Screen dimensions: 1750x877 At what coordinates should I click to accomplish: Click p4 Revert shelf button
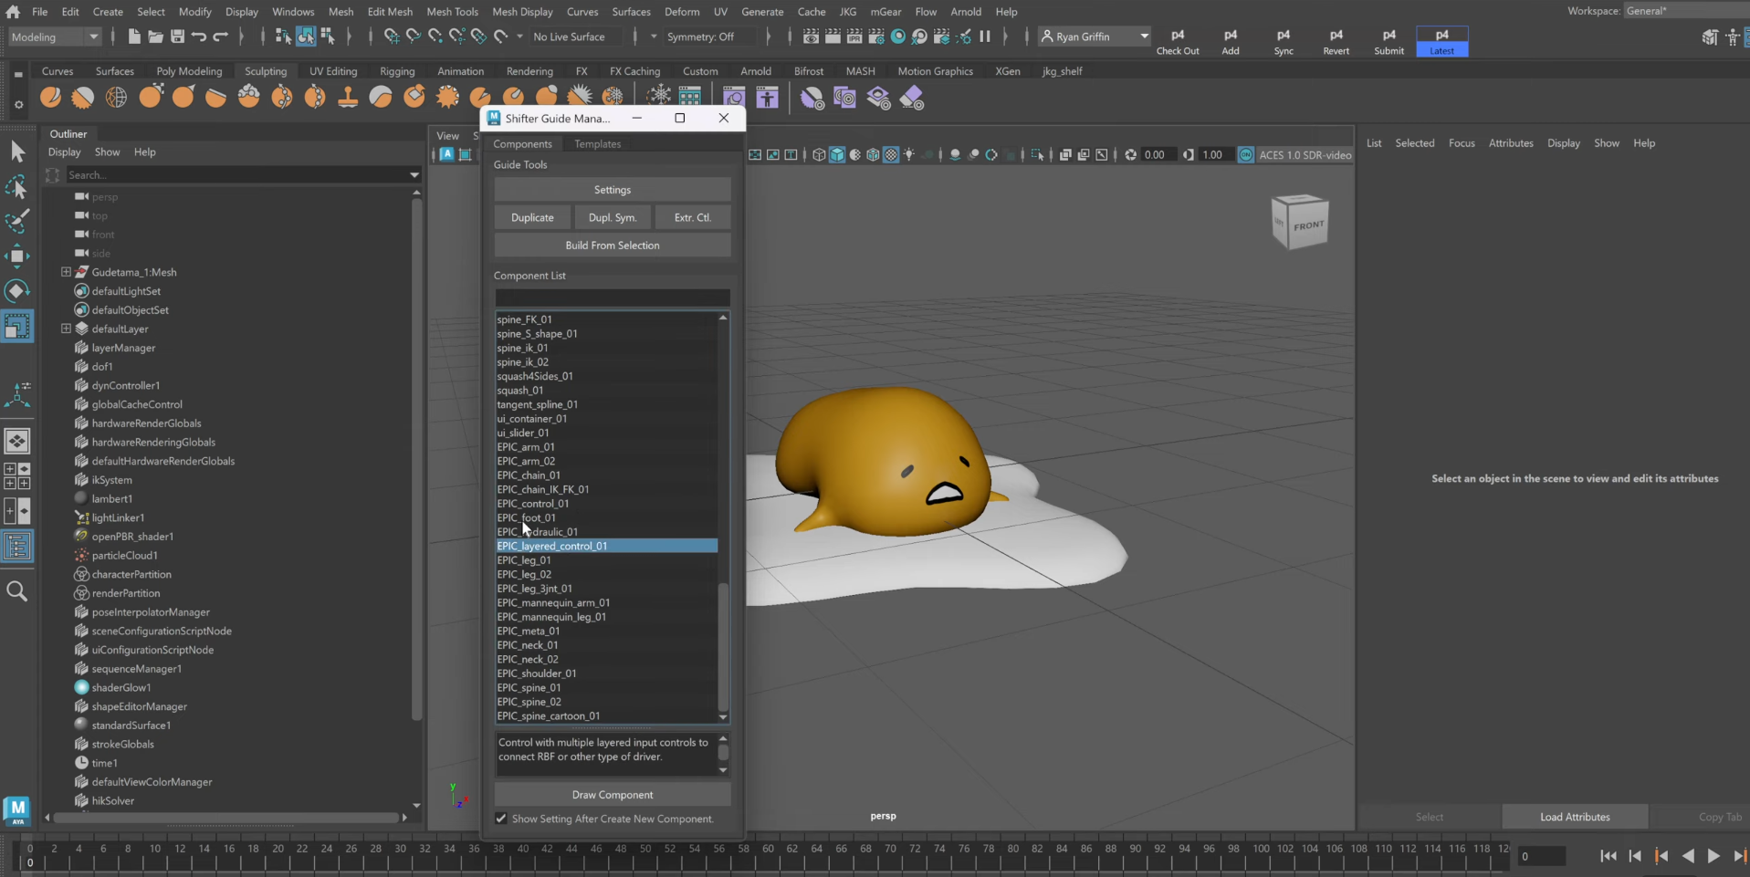coord(1336,41)
